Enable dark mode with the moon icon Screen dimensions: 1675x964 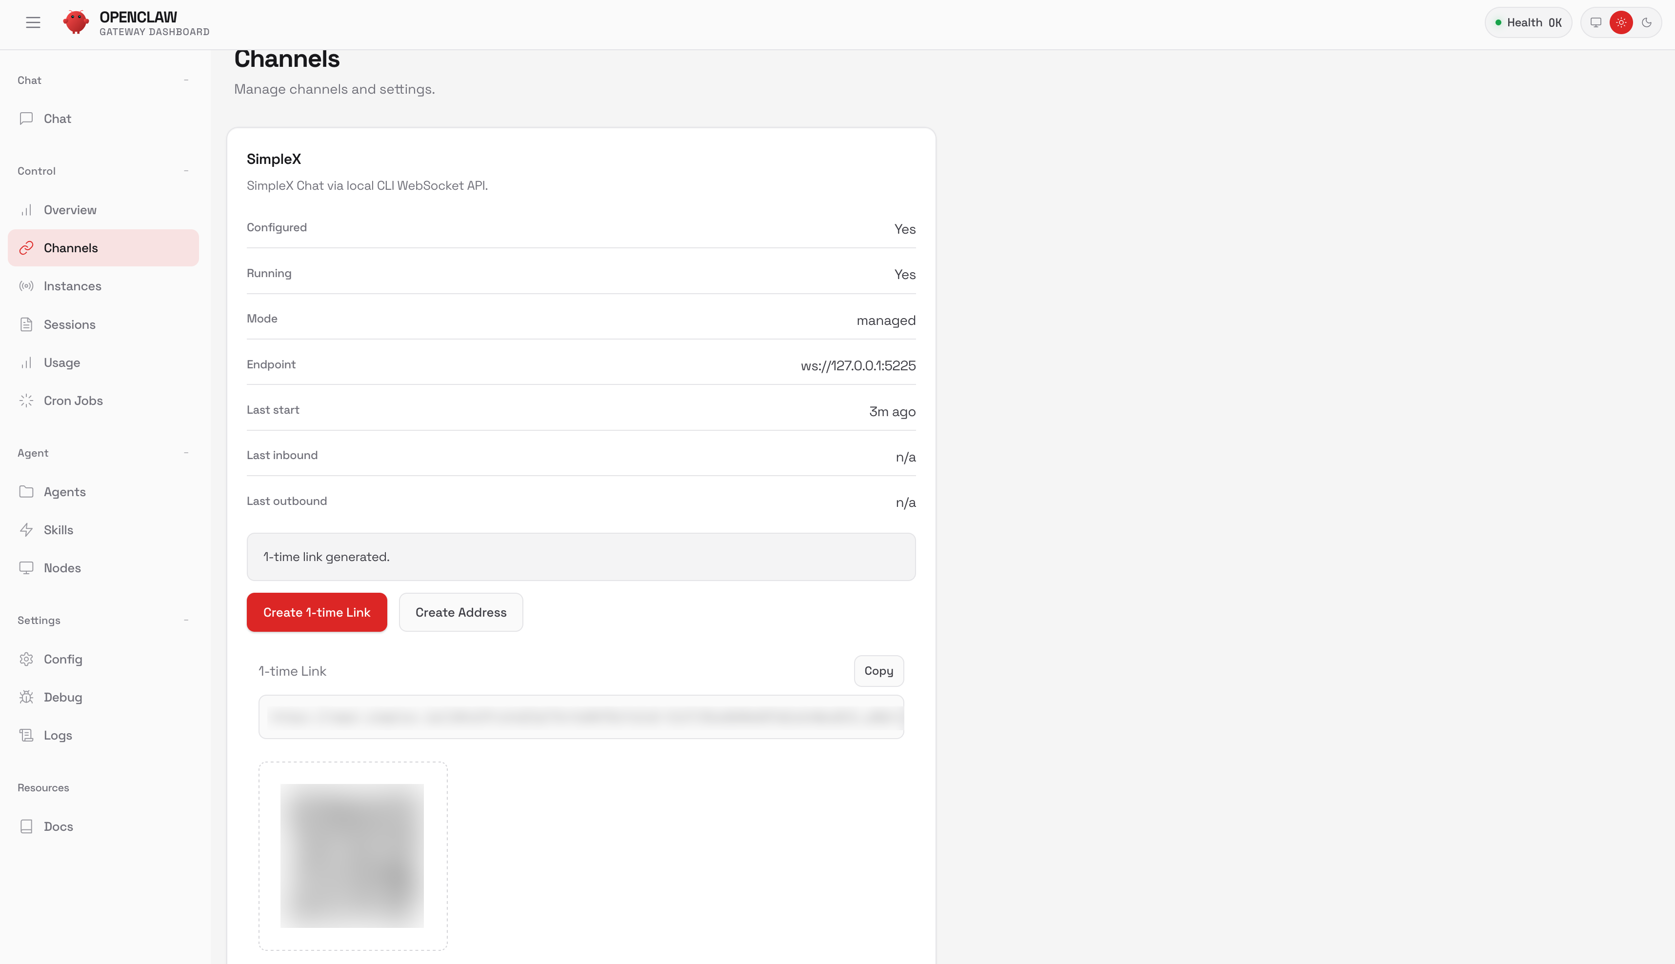pyautogui.click(x=1647, y=22)
